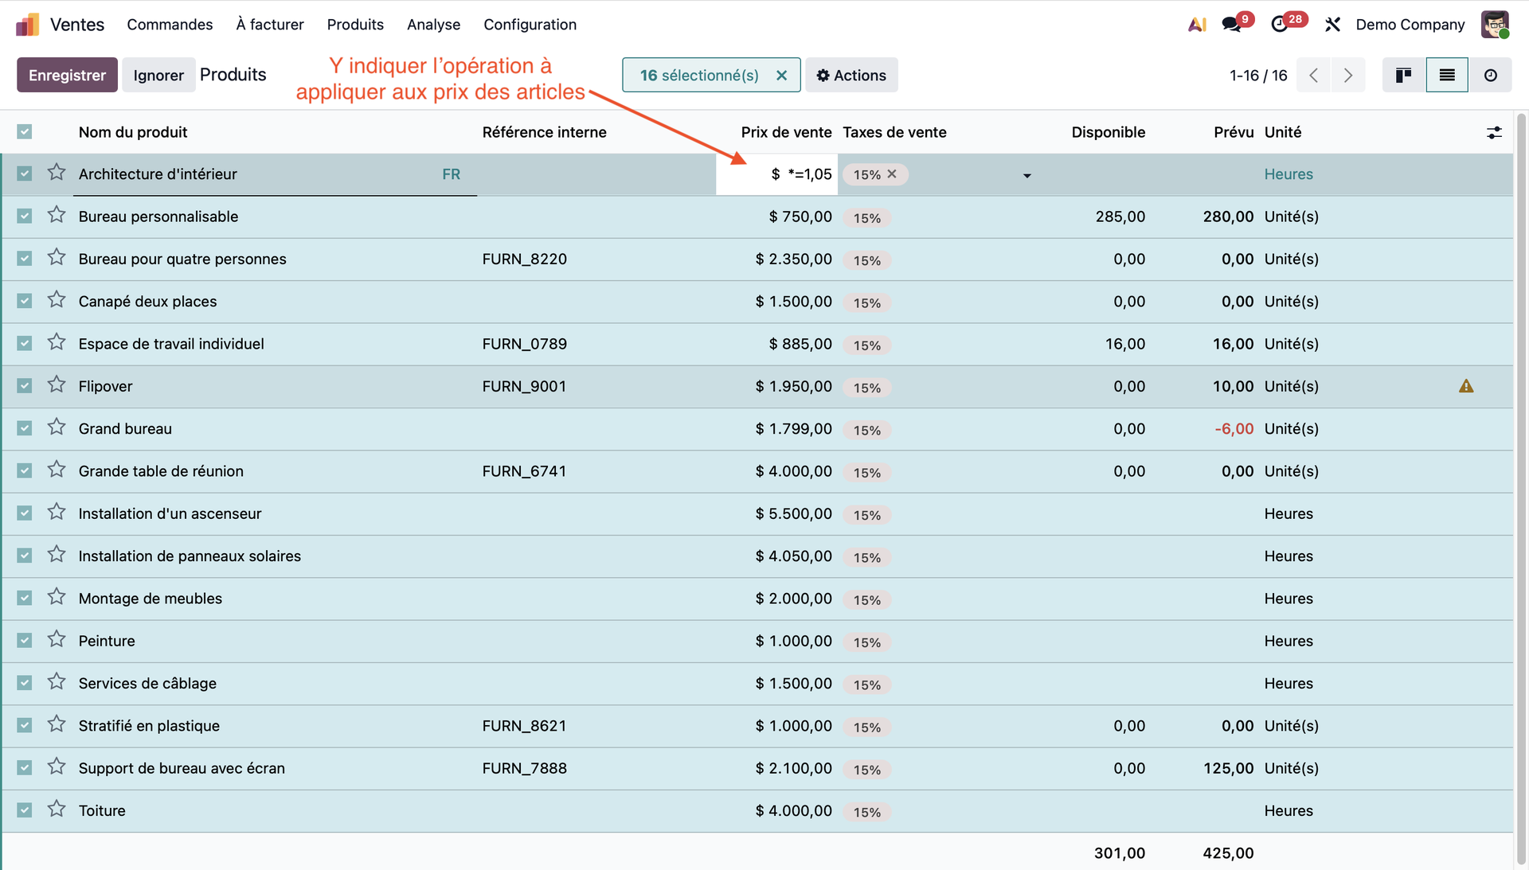Mark Flipover as favorite with star
Screen dimensions: 1529x870
[x=57, y=385]
